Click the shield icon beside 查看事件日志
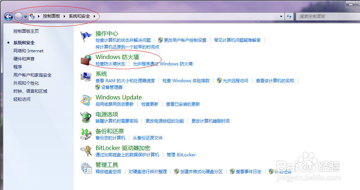 (x=233, y=171)
